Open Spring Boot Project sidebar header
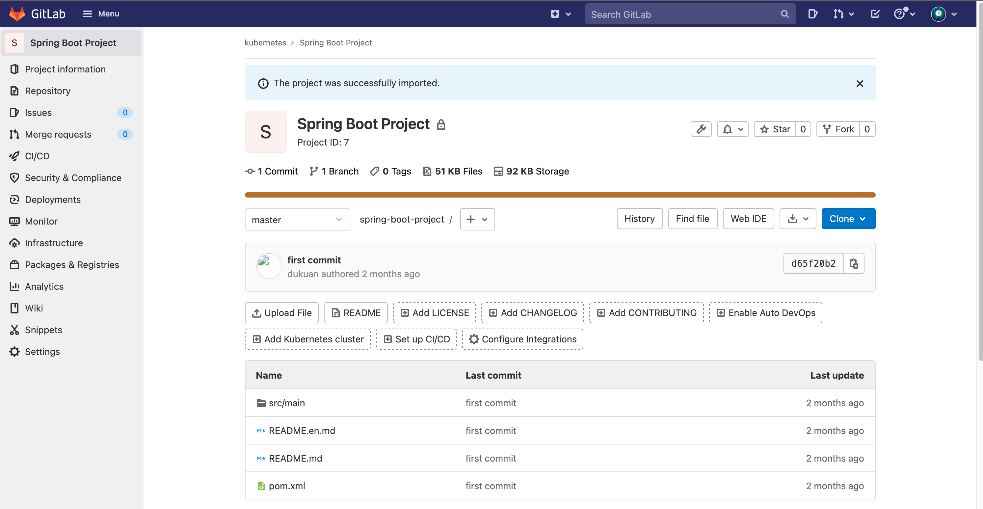Viewport: 983px width, 509px height. (x=72, y=43)
